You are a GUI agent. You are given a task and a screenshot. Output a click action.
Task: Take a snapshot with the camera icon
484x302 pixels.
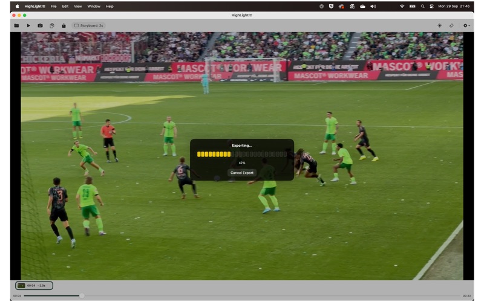tap(40, 25)
